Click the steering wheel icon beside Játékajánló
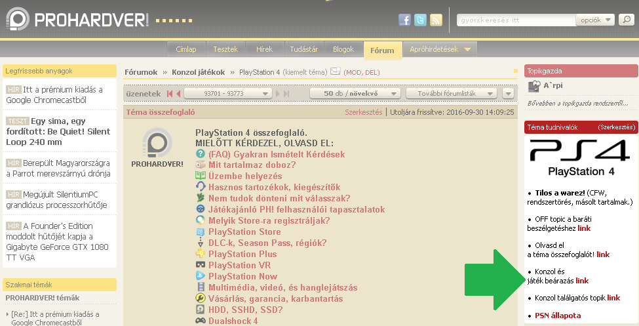 coord(200,209)
